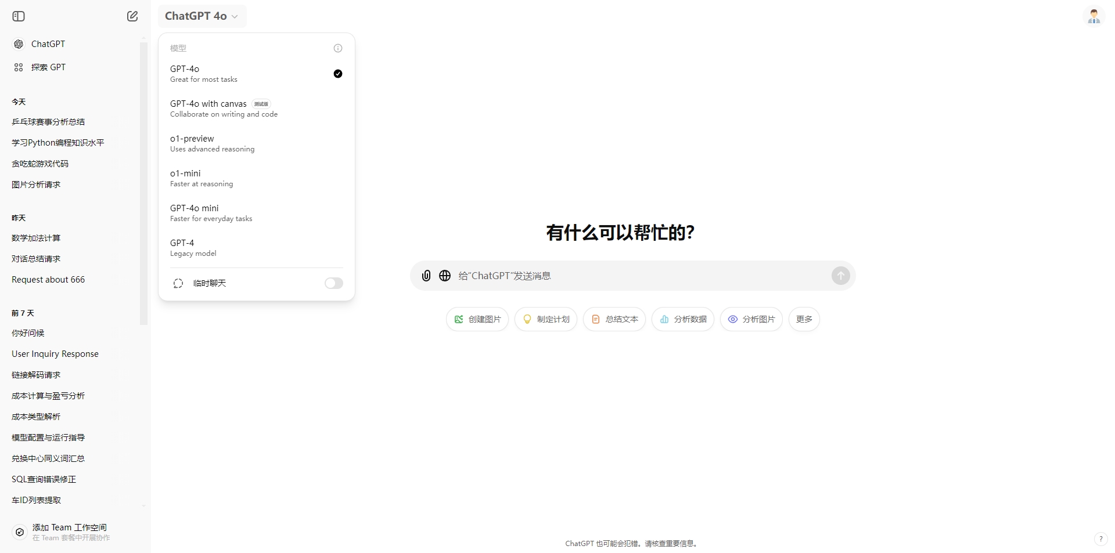Click the model info icon

[x=338, y=48]
